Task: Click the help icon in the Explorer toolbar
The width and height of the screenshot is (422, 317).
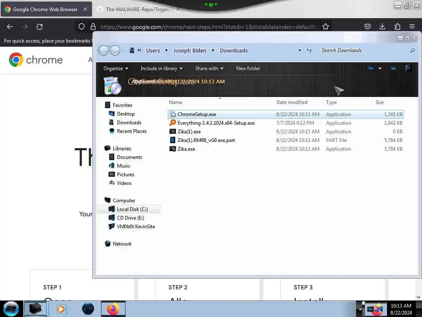Action: pyautogui.click(x=408, y=69)
